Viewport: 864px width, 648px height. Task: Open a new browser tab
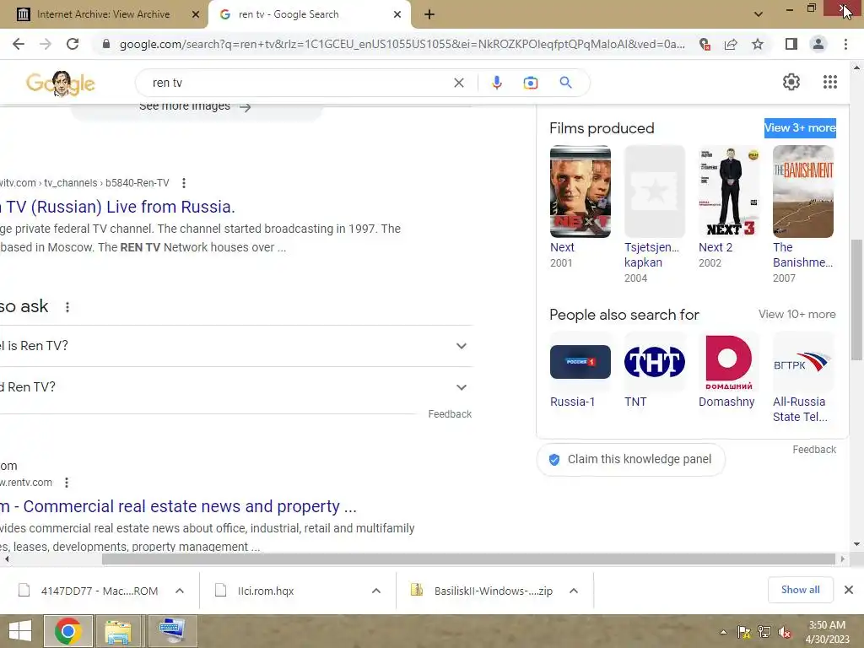pos(429,14)
